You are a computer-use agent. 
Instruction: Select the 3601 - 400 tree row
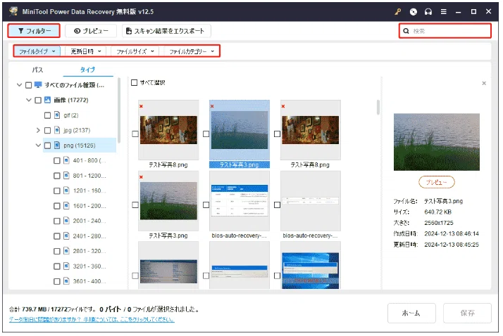coord(80,281)
